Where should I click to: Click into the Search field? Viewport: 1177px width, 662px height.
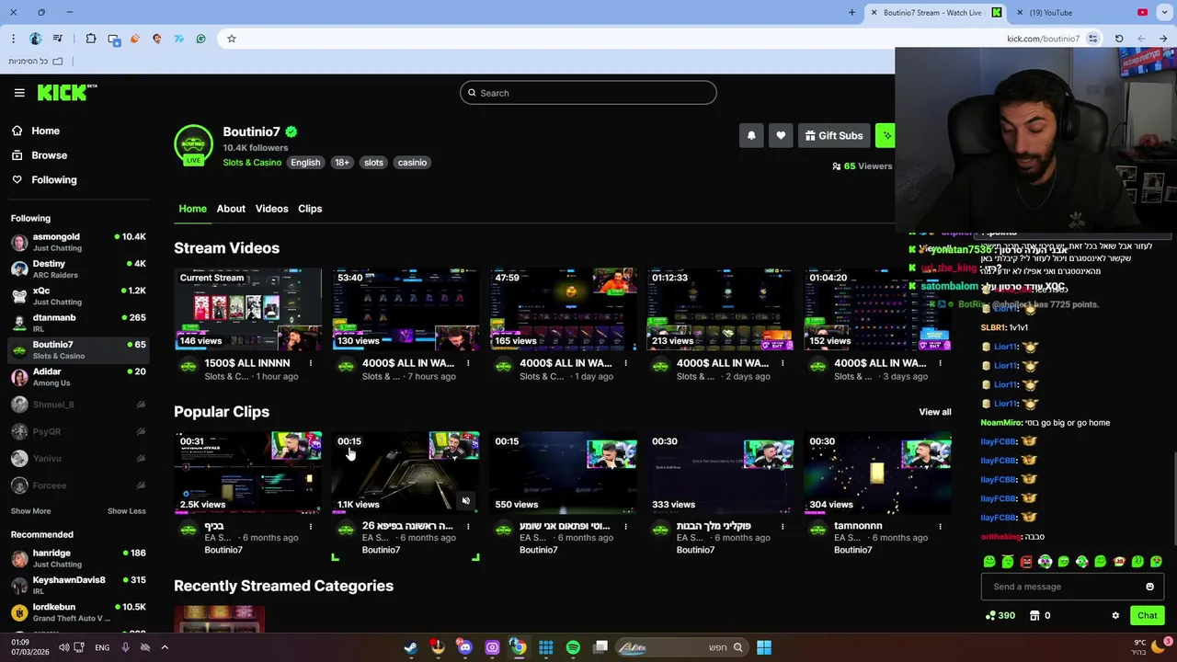pyautogui.click(x=588, y=93)
